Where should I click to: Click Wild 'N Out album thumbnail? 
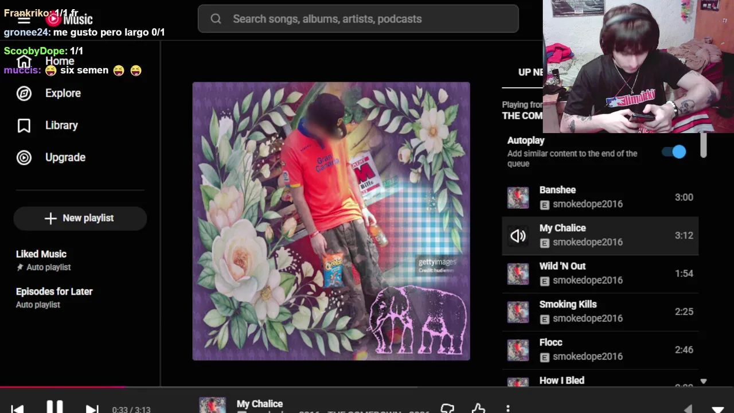518,274
